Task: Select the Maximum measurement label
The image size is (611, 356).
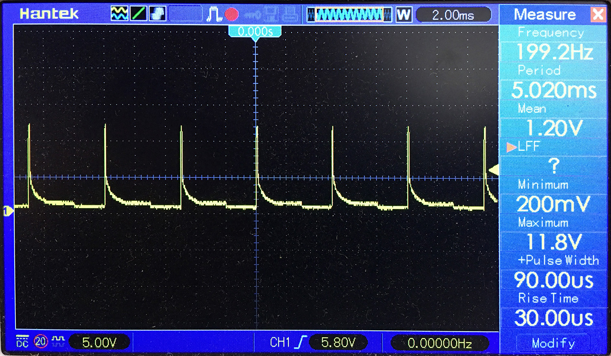Action: [543, 223]
